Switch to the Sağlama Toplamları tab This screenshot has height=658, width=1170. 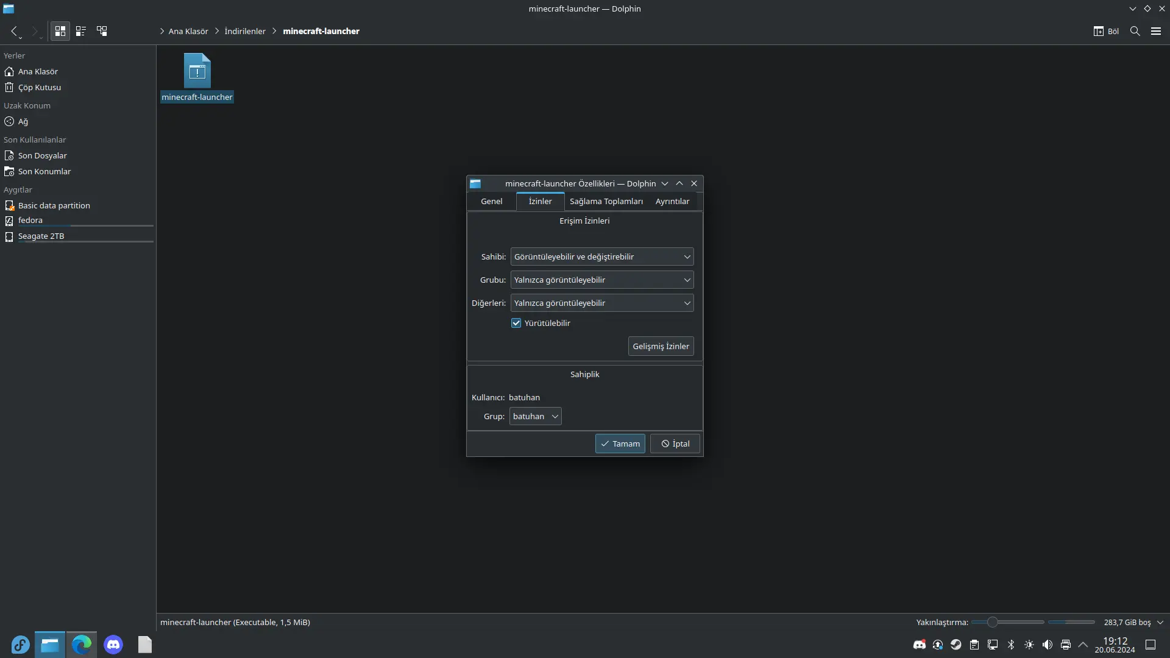click(606, 201)
